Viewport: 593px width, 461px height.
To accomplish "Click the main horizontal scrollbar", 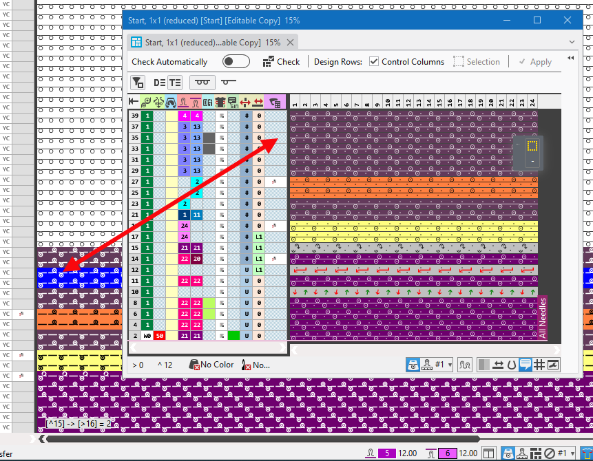I will tap(262, 438).
